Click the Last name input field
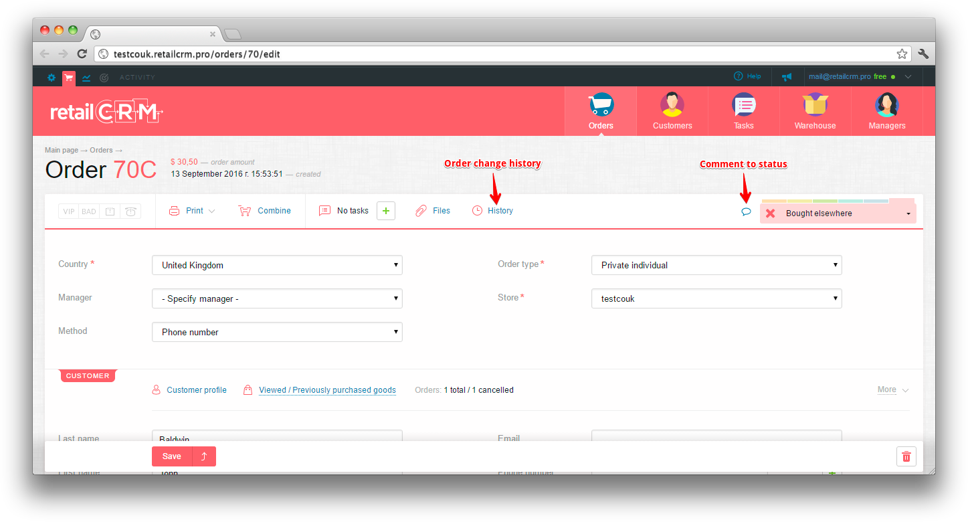The width and height of the screenshot is (968, 522). (x=277, y=436)
